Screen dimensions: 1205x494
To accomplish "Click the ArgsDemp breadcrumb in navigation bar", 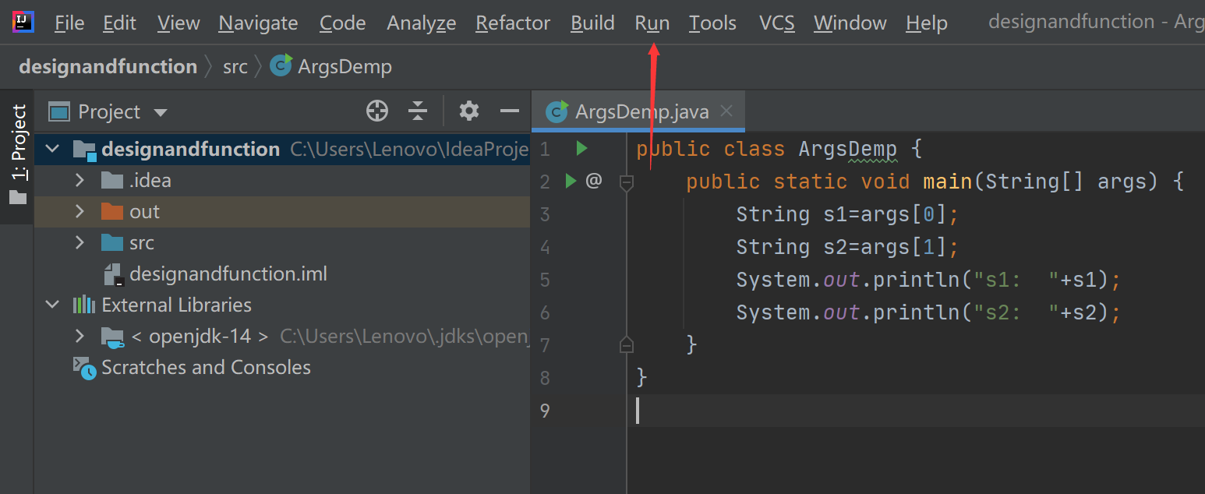I will click(x=345, y=67).
